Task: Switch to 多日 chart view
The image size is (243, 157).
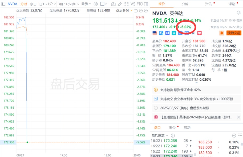Action: click(x=33, y=4)
